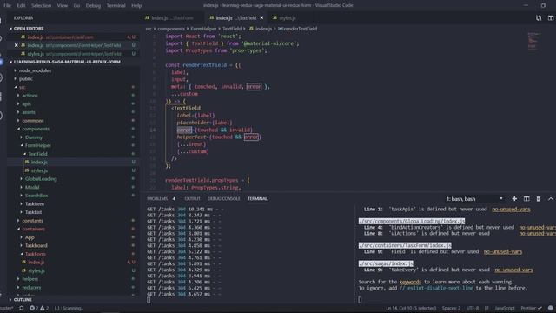Viewport: 556px width, 313px height.
Task: Switch to the styles.js editor tab
Action: click(288, 17)
